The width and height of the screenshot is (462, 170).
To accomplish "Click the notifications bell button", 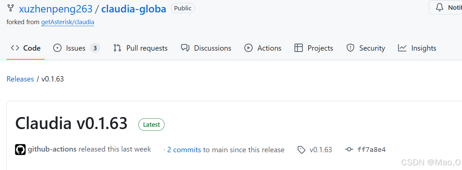I will click(446, 7).
